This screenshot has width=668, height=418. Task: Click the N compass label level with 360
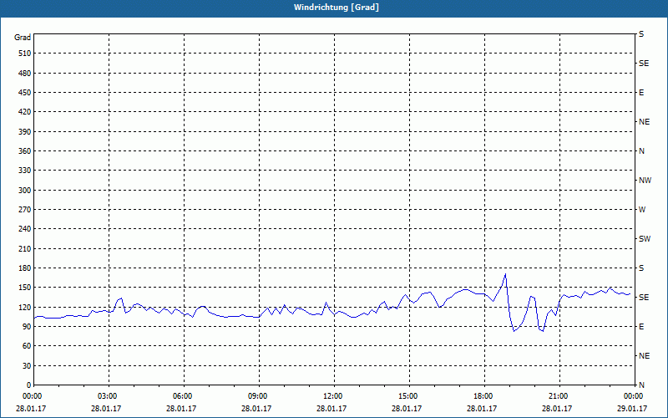(641, 151)
